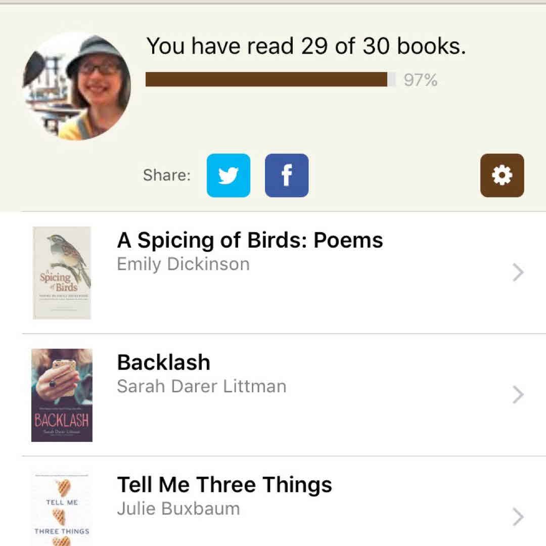Click the Share label
546x546 pixels.
click(x=167, y=175)
